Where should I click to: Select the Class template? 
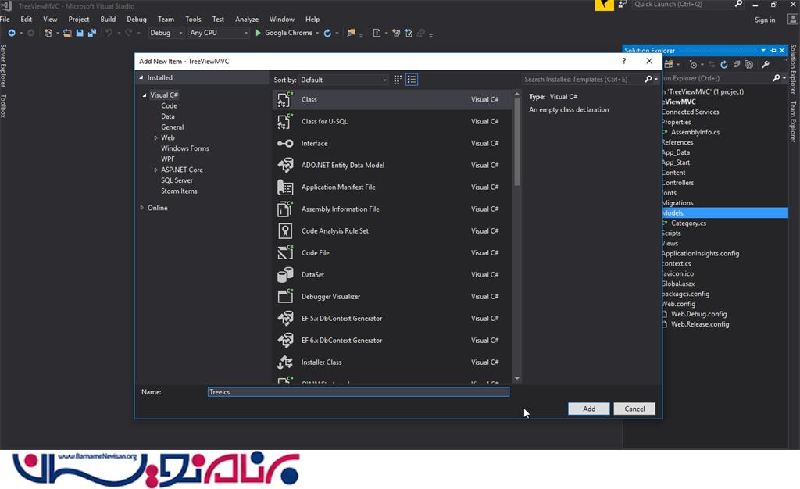click(392, 99)
